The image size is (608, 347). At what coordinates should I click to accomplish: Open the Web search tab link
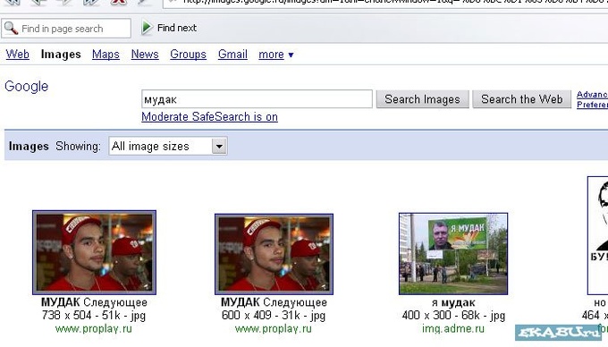pos(18,55)
